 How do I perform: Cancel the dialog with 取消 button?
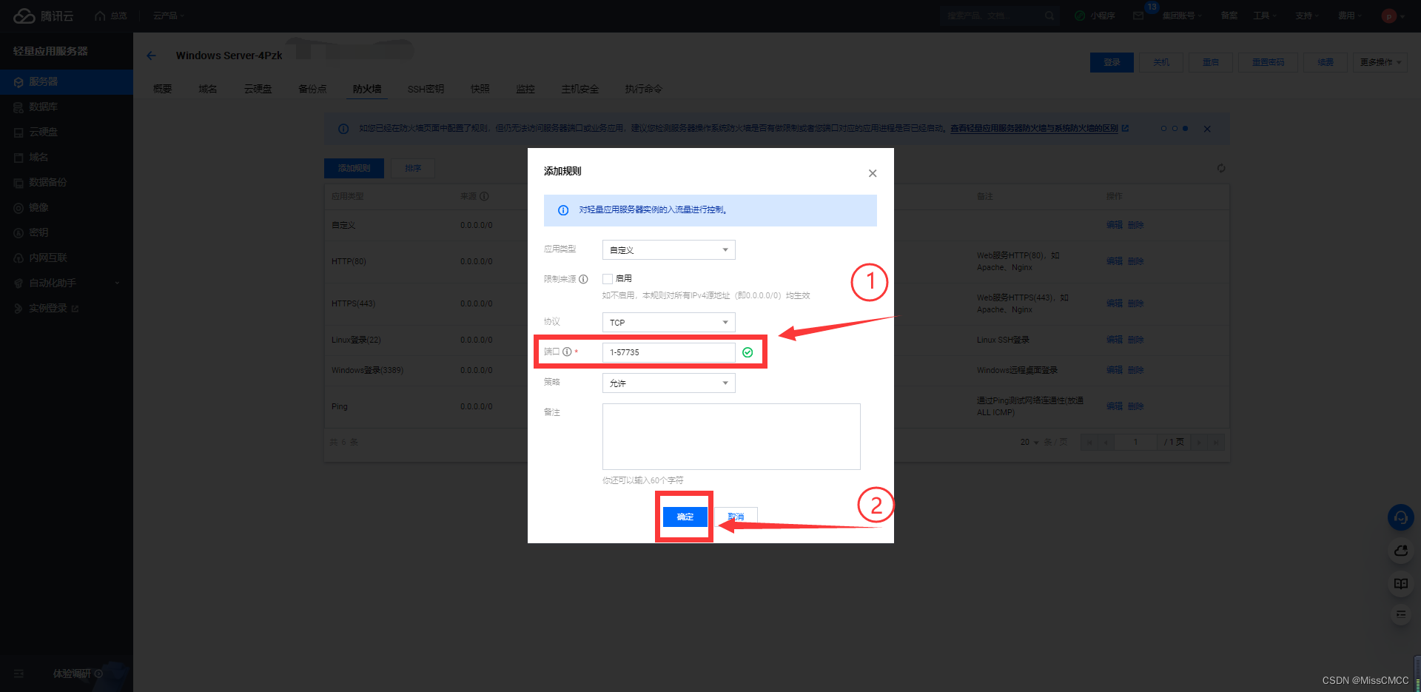point(736,517)
